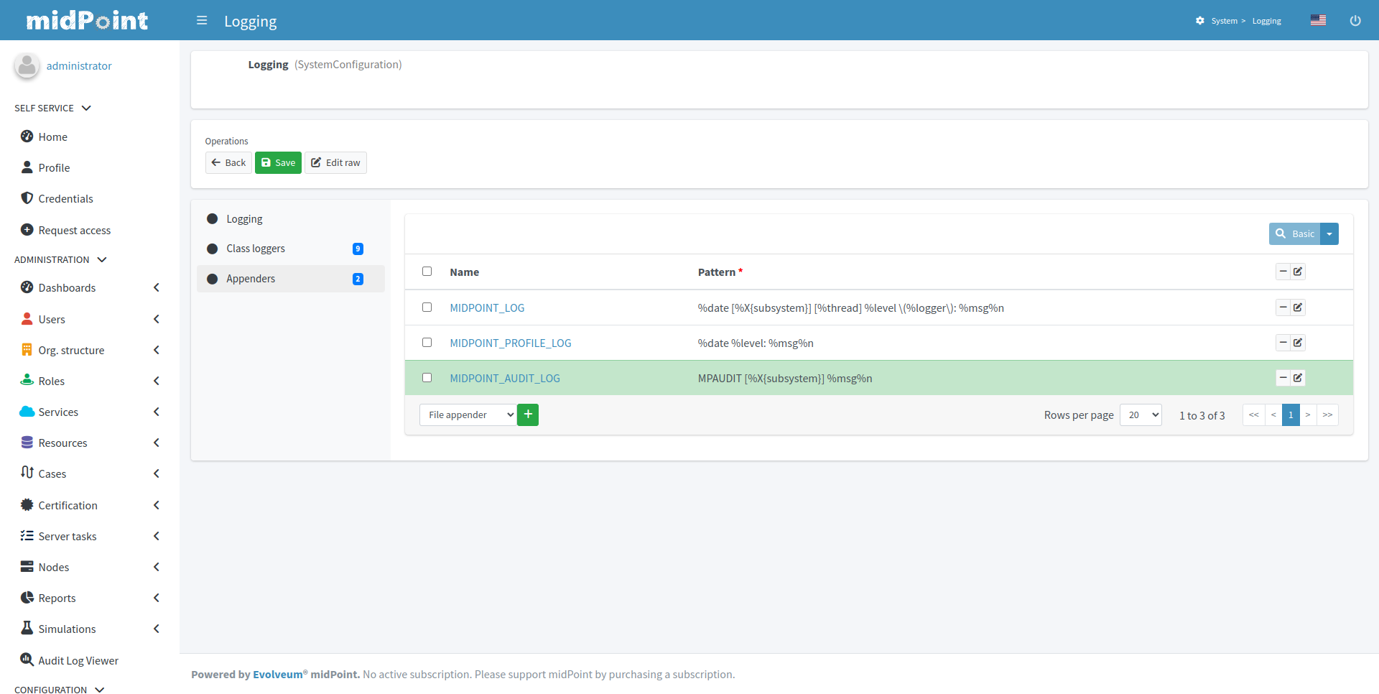
Task: Open the Rows per page dropdown
Action: tap(1141, 415)
